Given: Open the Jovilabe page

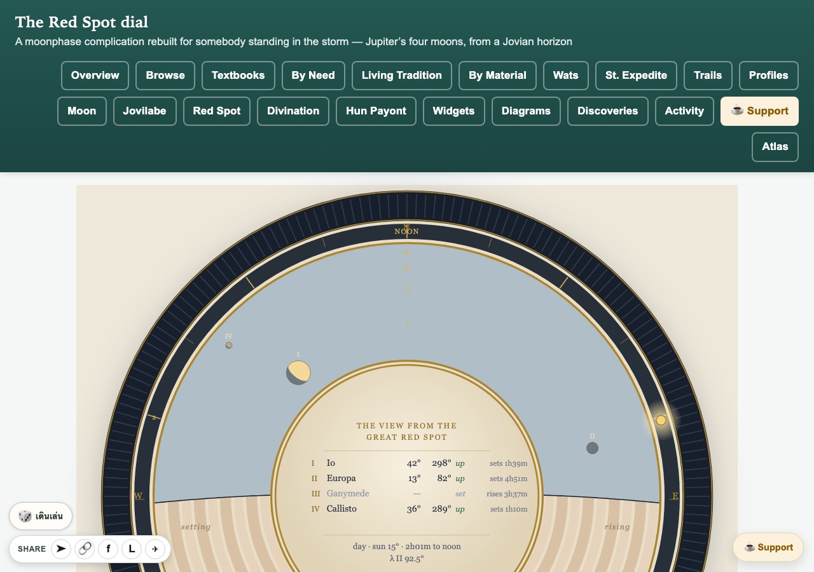Looking at the screenshot, I should [145, 111].
